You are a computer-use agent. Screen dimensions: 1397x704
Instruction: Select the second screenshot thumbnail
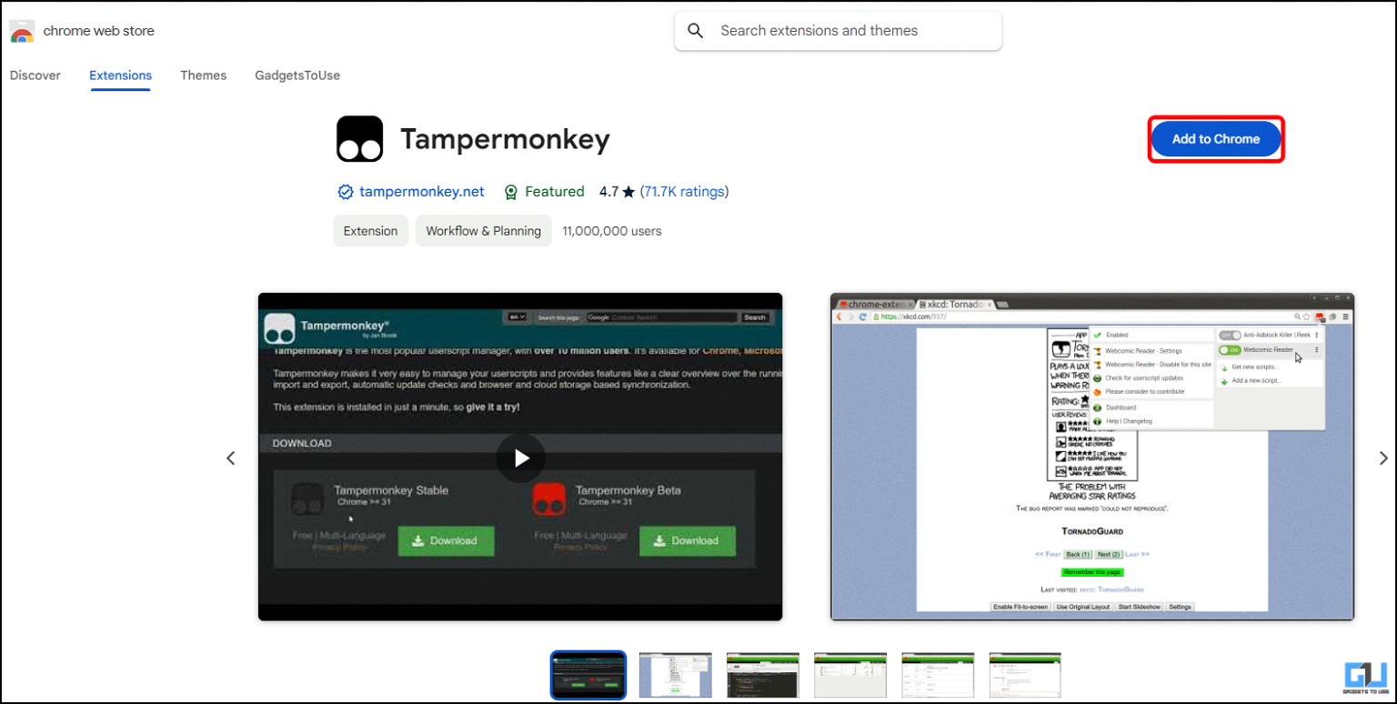[x=675, y=675]
